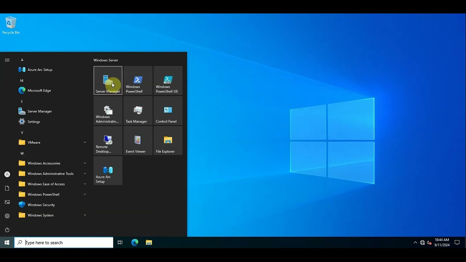Open the Windows Administrative Tools tile
This screenshot has width=466, height=262.
[x=108, y=111]
